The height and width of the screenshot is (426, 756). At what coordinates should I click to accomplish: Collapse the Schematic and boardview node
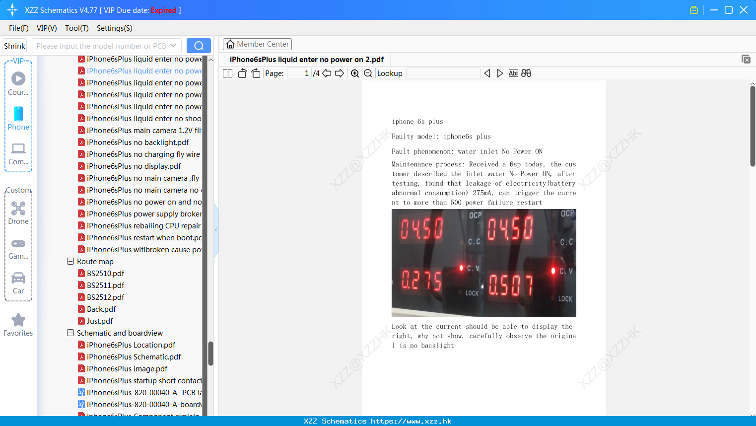coord(70,333)
